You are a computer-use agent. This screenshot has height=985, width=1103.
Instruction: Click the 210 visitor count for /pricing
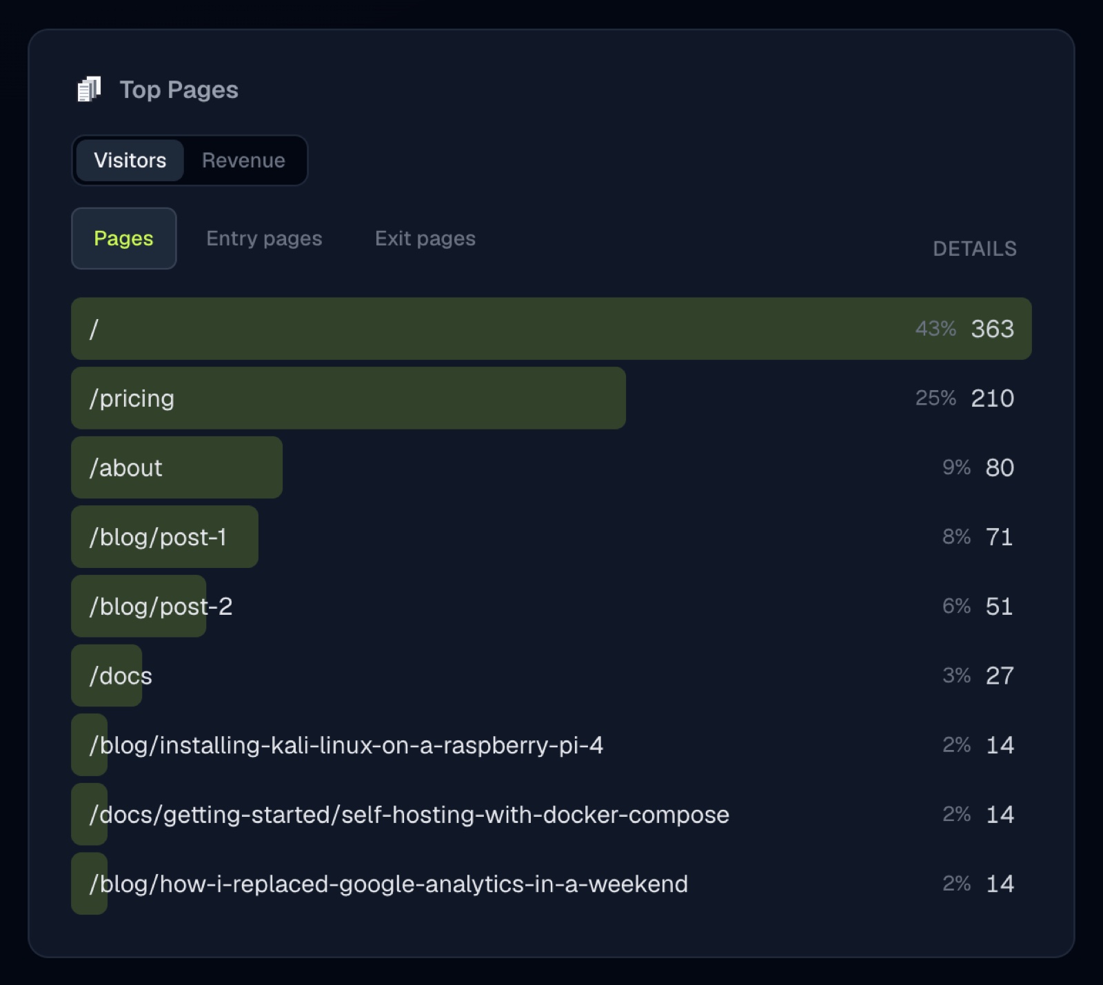(992, 398)
